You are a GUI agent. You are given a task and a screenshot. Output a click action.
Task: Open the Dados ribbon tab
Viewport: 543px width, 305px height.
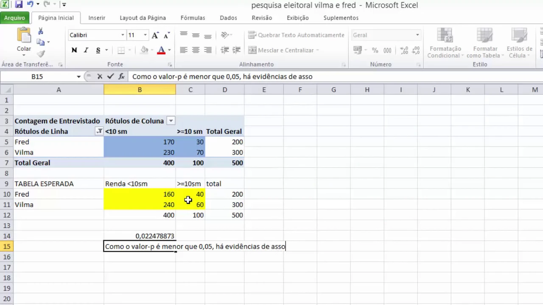(228, 18)
